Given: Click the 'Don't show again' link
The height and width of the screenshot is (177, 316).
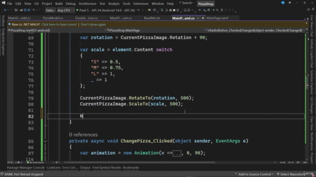Looking at the screenshot, I should (x=93, y=25).
